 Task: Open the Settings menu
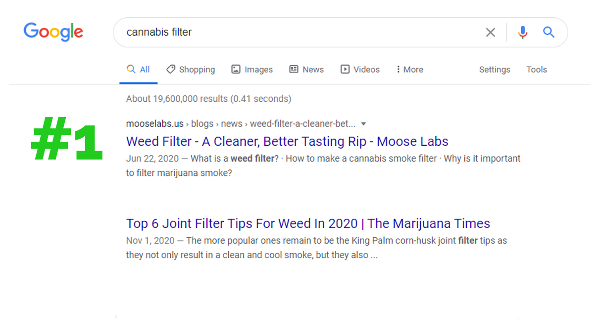click(x=495, y=70)
